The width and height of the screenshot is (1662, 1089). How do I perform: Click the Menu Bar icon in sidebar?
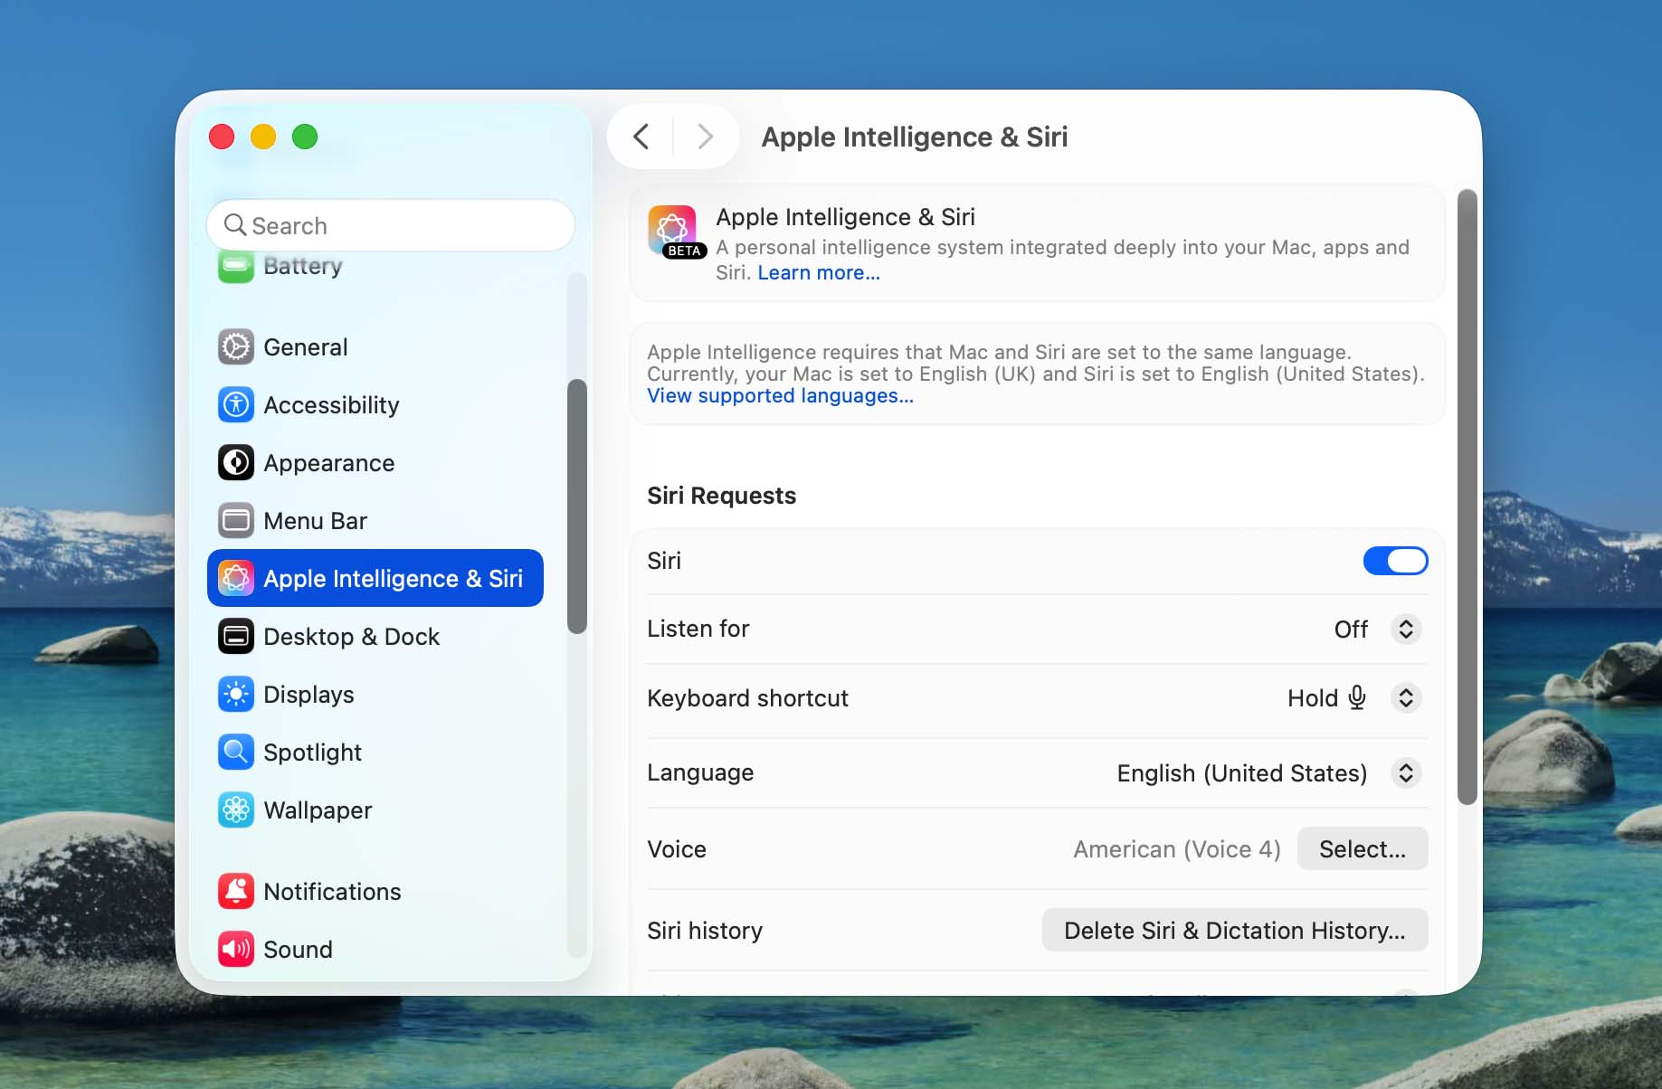pos(236,521)
